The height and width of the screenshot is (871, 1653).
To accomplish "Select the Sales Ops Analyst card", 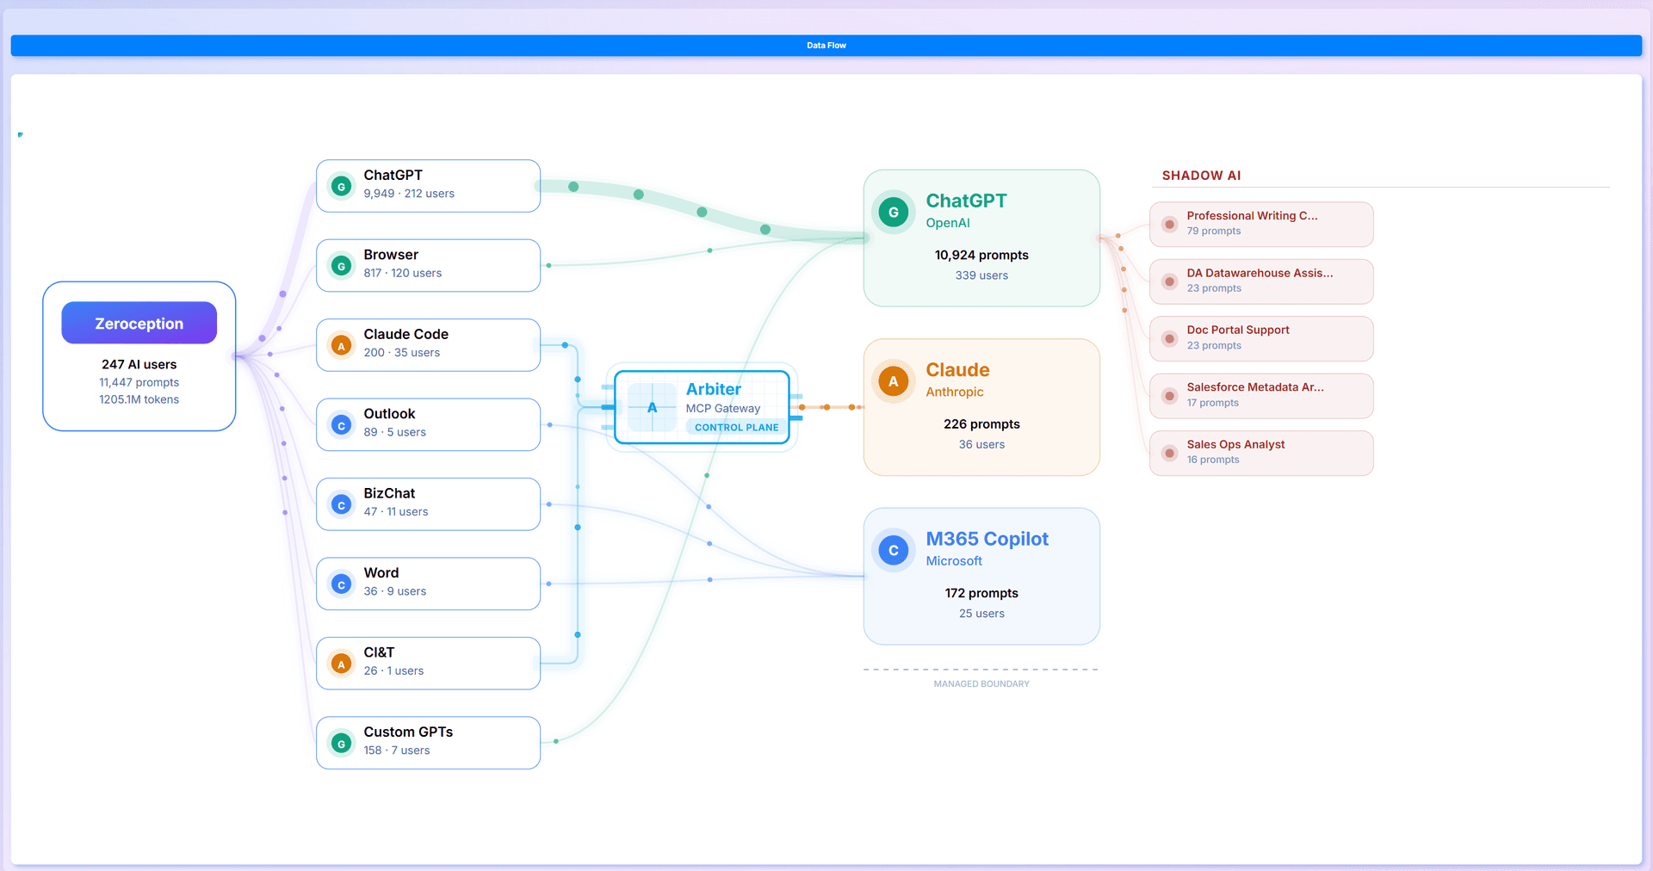I will 1261,453.
